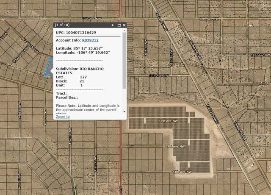Screen dimensions: 271x195
Task: Click the Tract: label
Action: [x=61, y=93]
